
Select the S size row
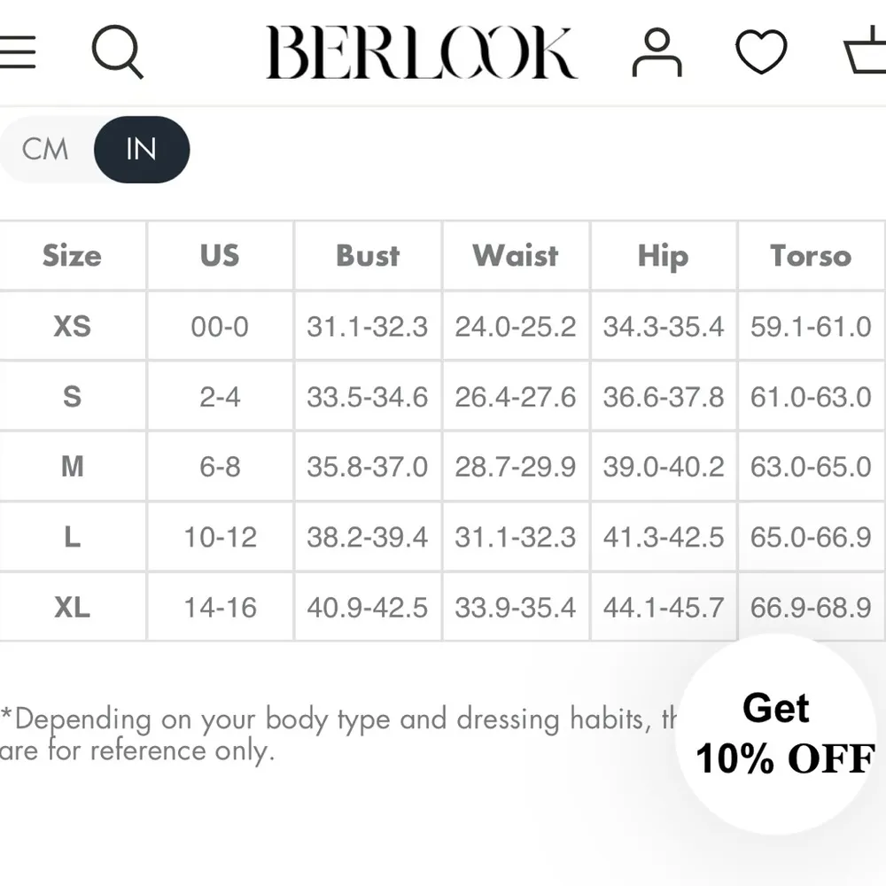pos(73,396)
